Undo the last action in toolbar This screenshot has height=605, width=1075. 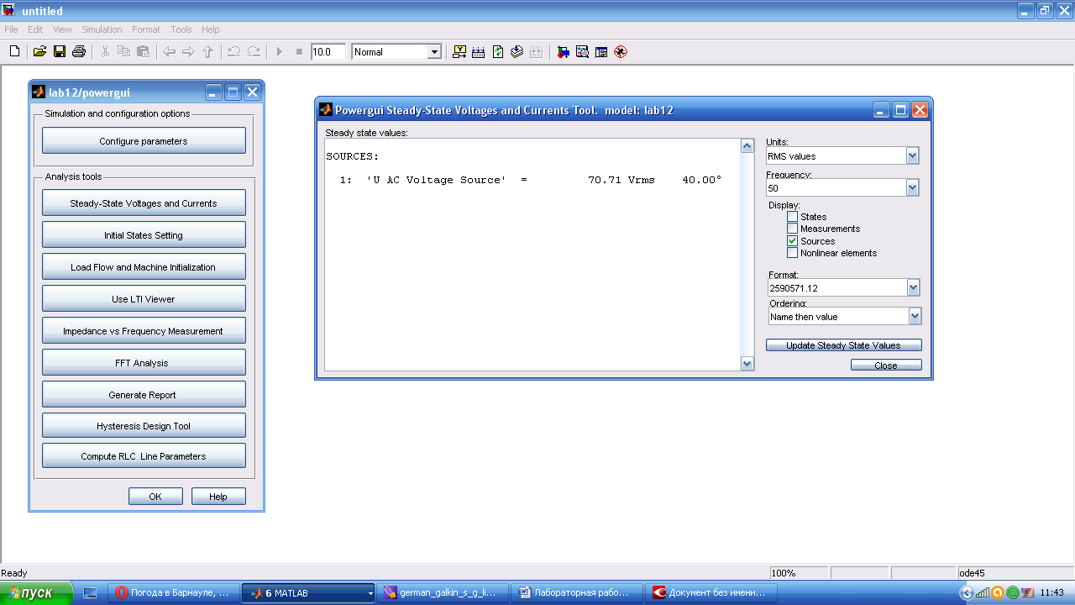point(233,52)
